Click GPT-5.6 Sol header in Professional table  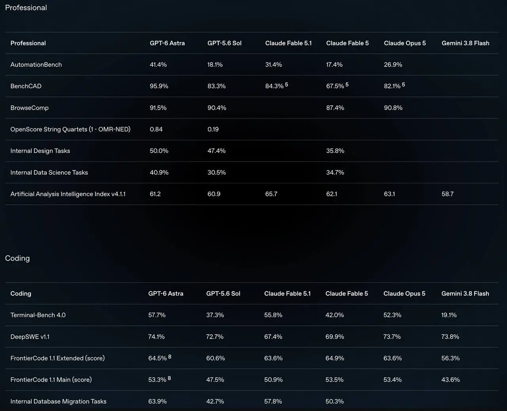click(x=224, y=43)
